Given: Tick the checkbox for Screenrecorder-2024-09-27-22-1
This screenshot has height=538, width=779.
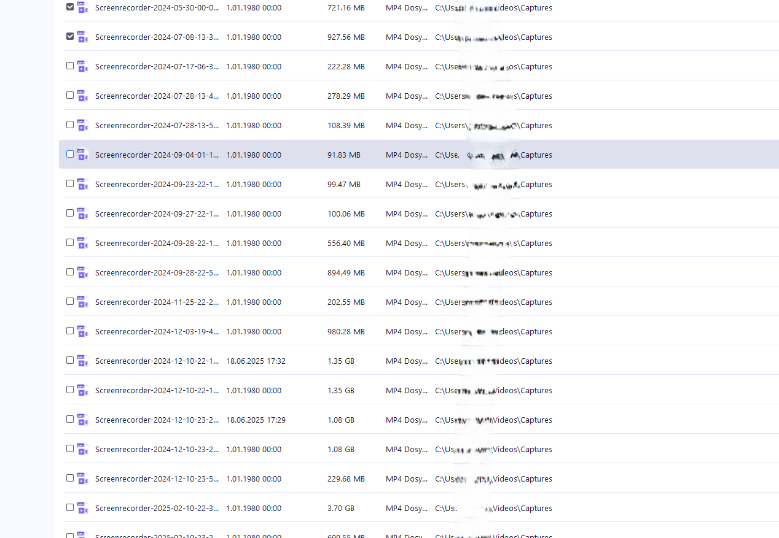Looking at the screenshot, I should [70, 213].
